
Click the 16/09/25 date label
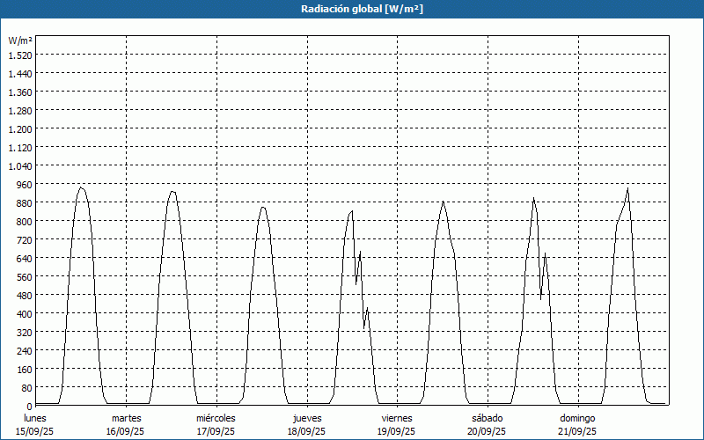(125, 431)
